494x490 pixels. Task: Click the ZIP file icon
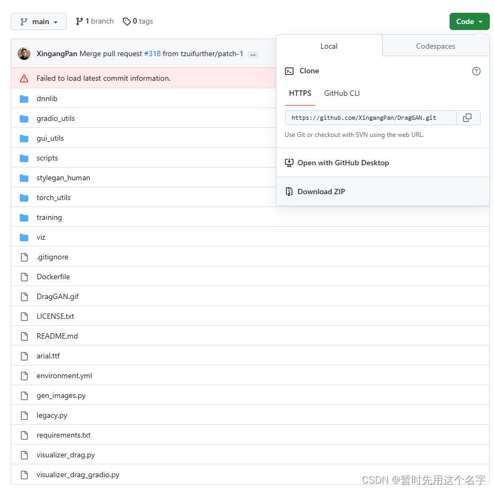[x=289, y=192]
